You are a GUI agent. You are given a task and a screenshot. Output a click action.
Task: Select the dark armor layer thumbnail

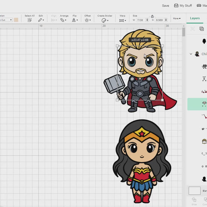click(x=204, y=66)
